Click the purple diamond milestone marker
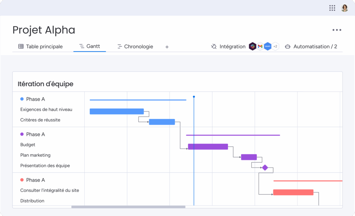Image resolution: width=355 pixels, height=216 pixels. coord(265,168)
